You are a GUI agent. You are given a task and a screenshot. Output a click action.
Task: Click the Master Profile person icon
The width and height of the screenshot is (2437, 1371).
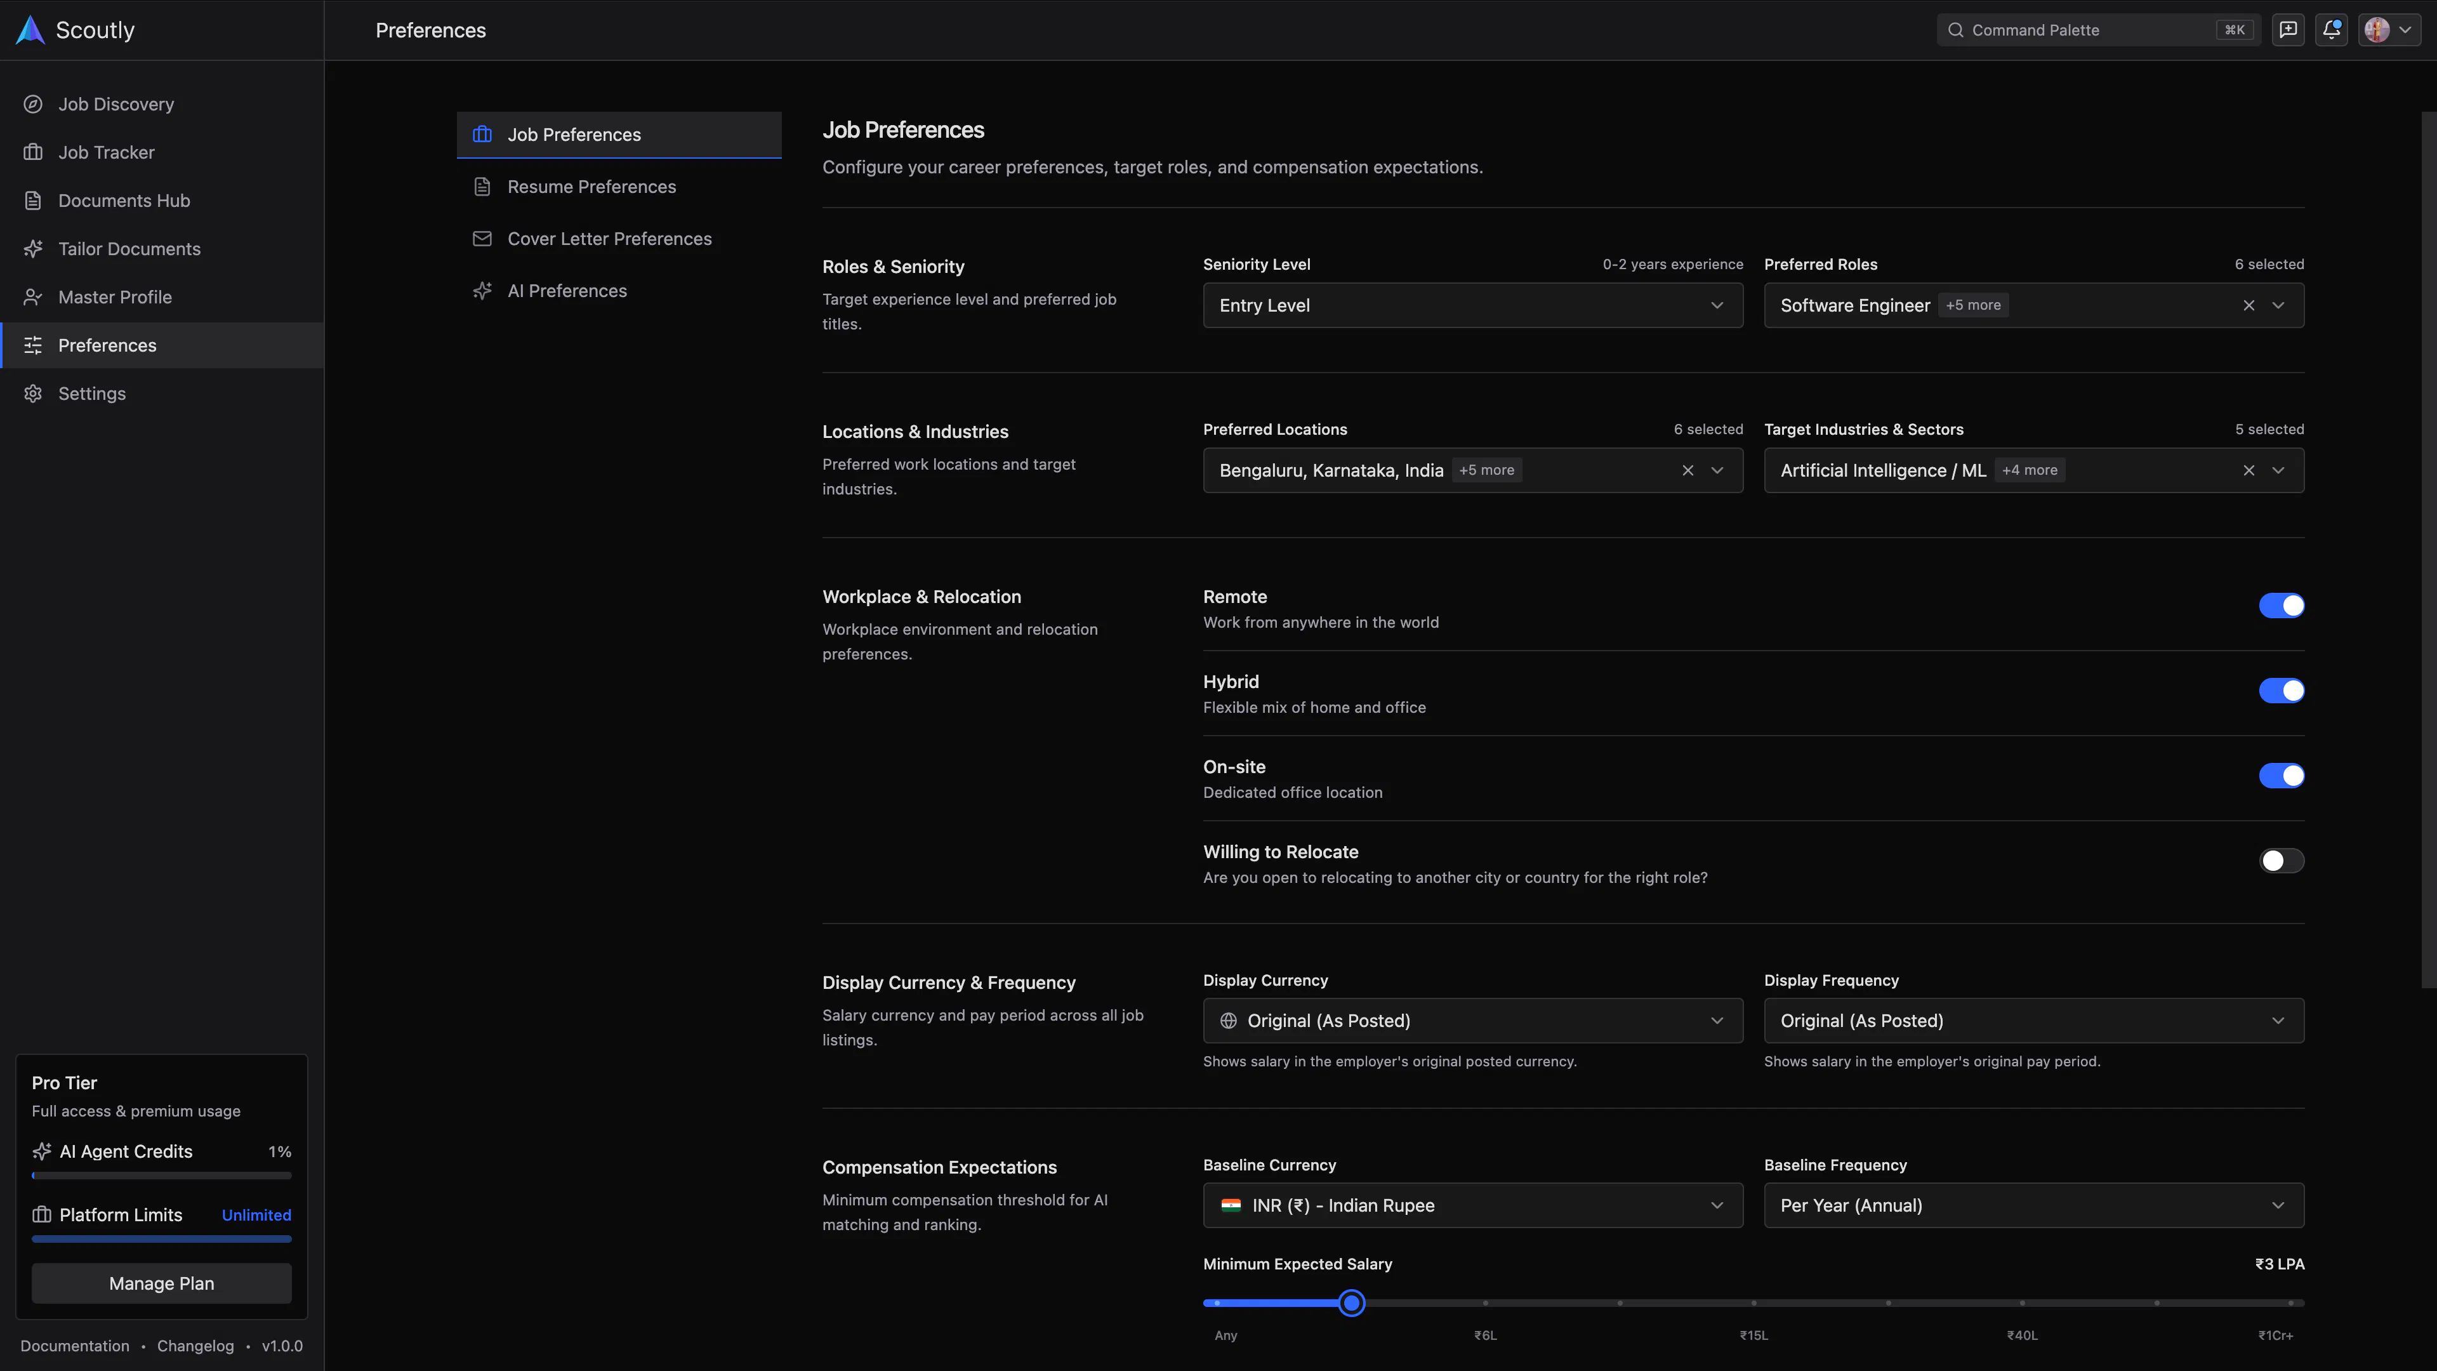point(33,297)
